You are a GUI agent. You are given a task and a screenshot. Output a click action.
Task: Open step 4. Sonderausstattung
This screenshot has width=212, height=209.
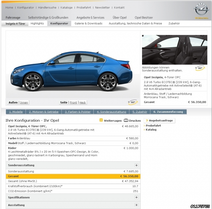pyautogui.click(x=111, y=112)
